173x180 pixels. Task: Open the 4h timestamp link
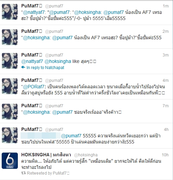point(166,130)
